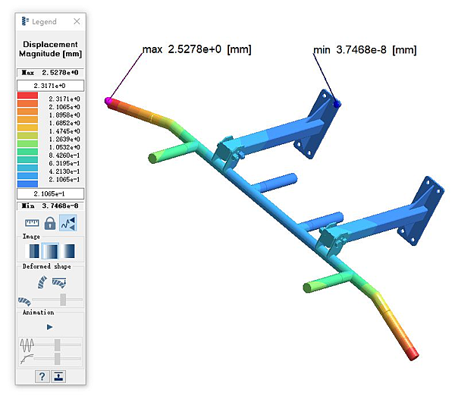Click the Min 3.7468e-8 legend value
The height and width of the screenshot is (396, 455).
51,206
